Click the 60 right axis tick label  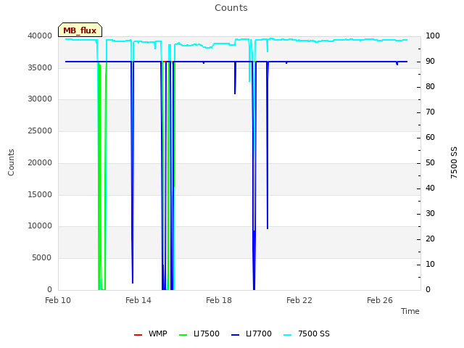tap(430, 137)
